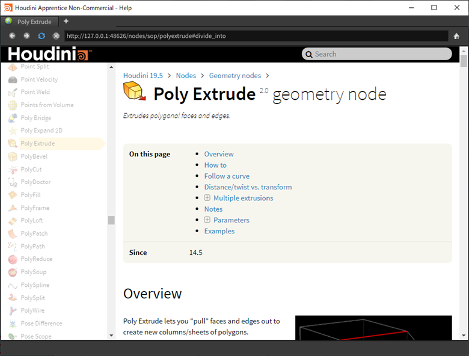Stop loading the page
Screen dimensions: 469x356
56,36
